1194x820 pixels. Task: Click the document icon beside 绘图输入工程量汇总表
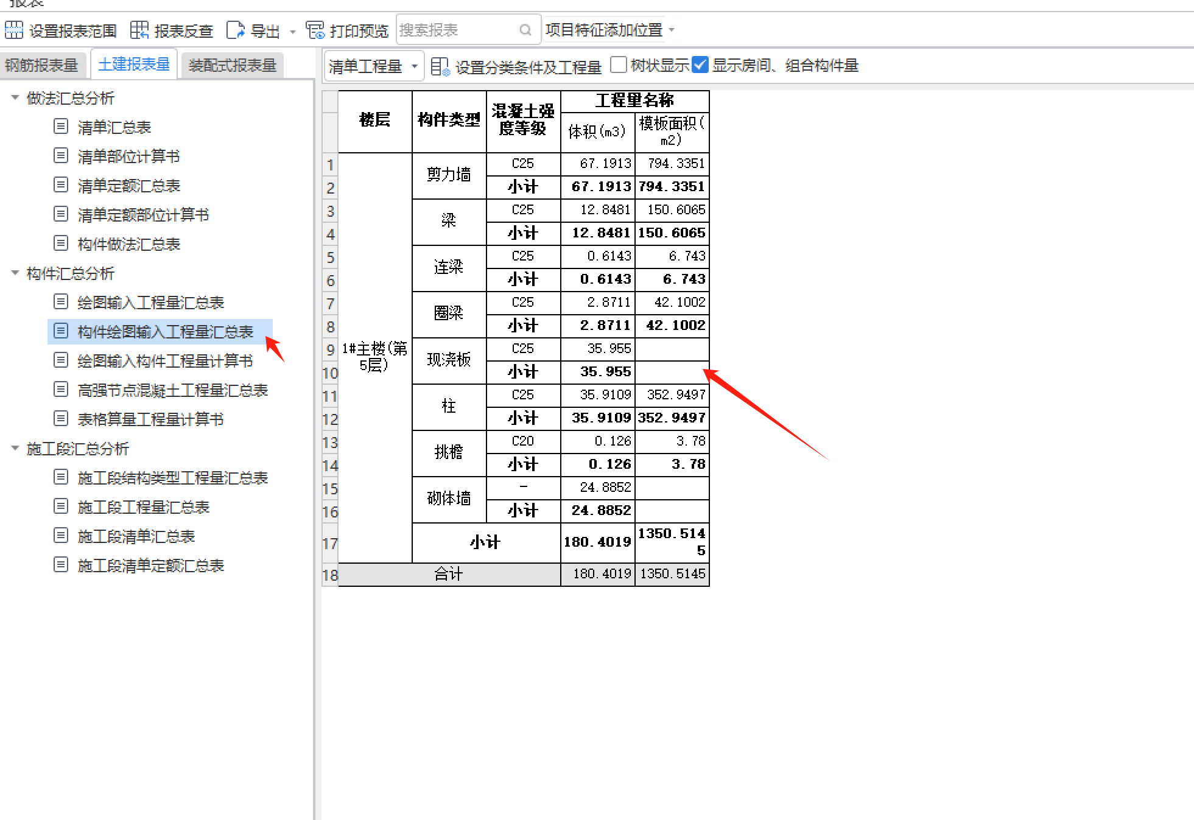pos(61,302)
